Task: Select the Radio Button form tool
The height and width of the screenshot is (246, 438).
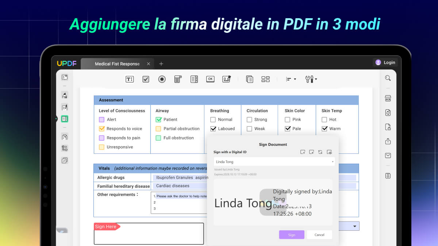Action: [162, 79]
